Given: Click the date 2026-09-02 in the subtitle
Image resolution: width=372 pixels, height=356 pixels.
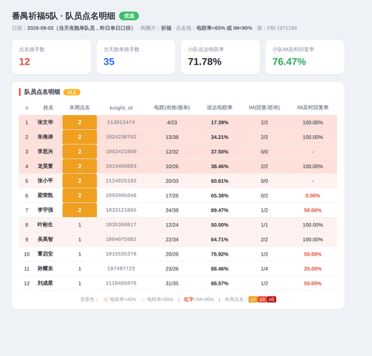Looking at the screenshot, I should click(x=40, y=28).
